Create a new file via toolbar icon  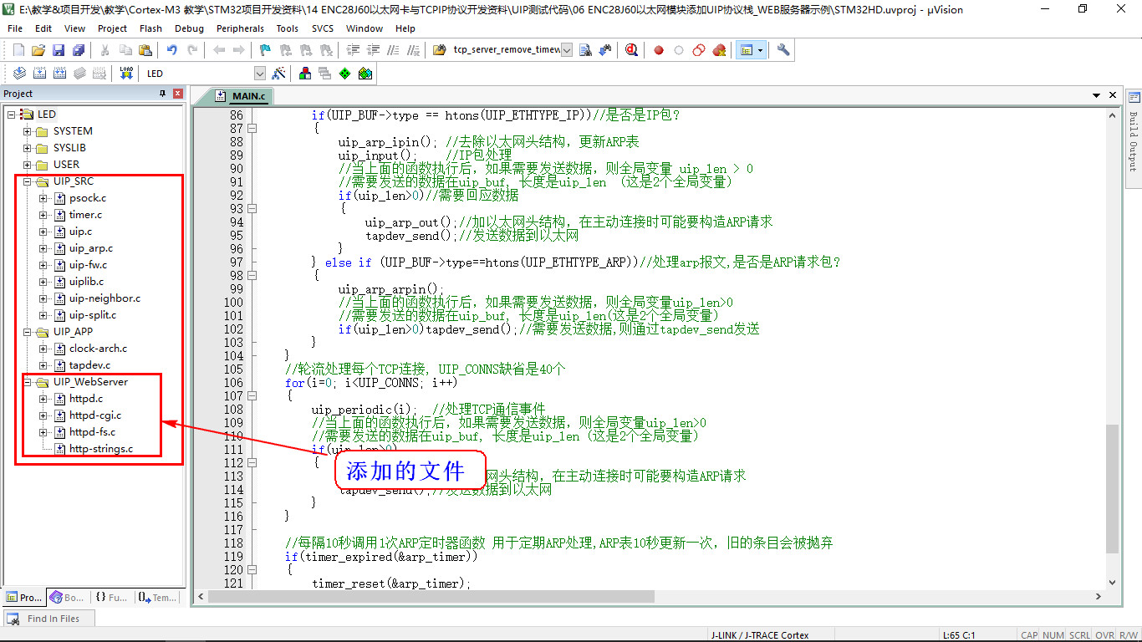[18, 50]
